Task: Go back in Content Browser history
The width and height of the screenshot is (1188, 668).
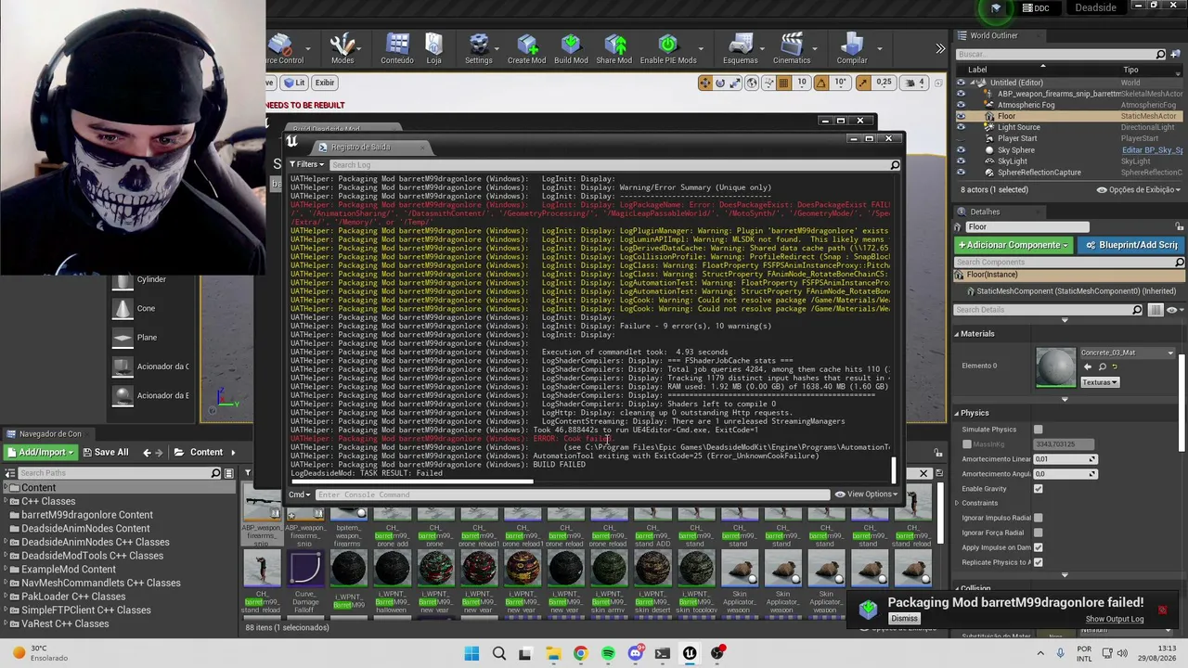Action: point(147,452)
